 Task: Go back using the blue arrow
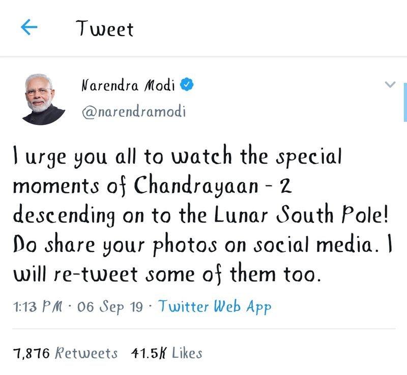(29, 28)
